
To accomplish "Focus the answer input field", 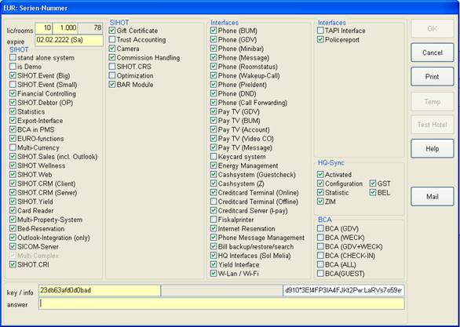I will click(x=221, y=303).
